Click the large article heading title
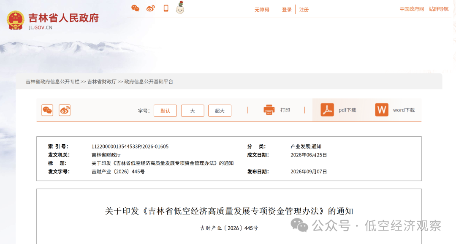This screenshot has width=456, height=244. (x=229, y=211)
